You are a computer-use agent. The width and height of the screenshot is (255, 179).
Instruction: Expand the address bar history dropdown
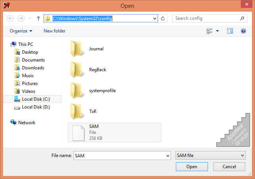click(155, 18)
